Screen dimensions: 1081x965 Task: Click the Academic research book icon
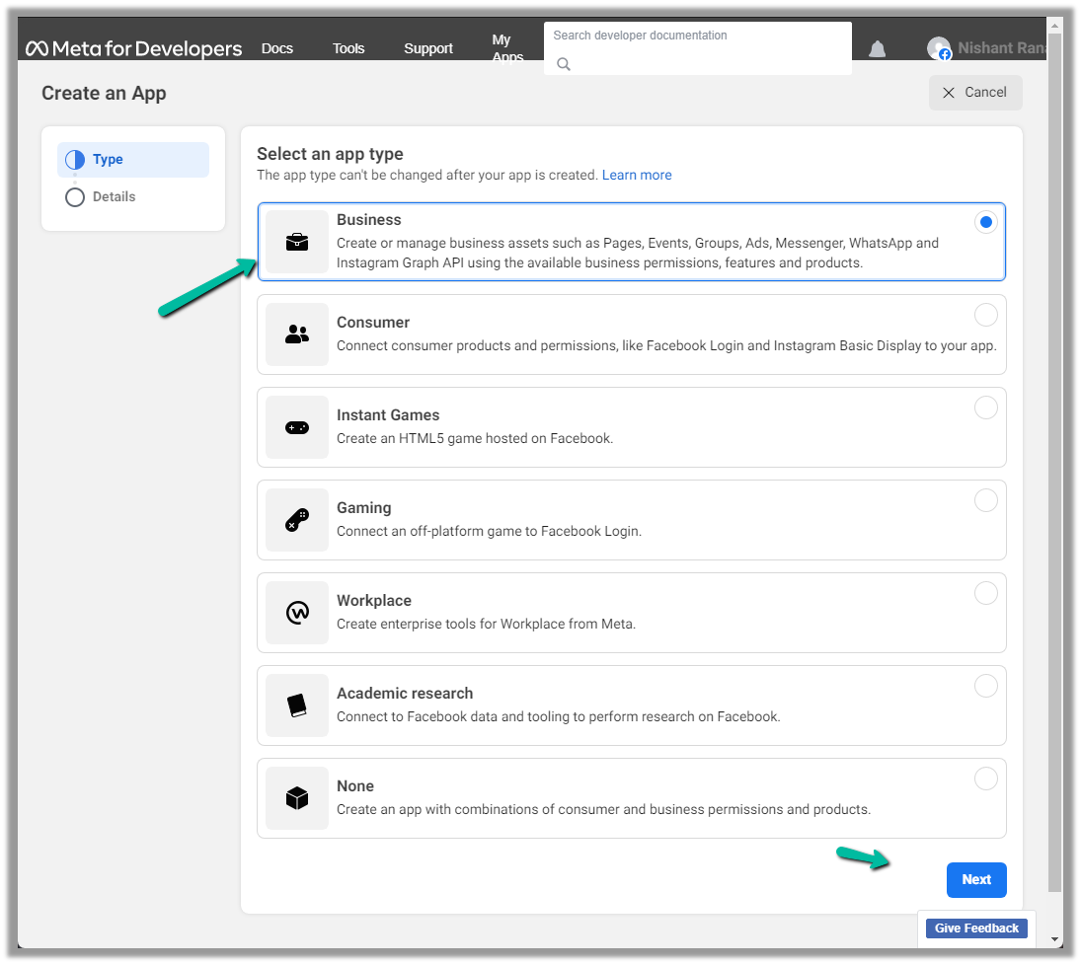297,705
